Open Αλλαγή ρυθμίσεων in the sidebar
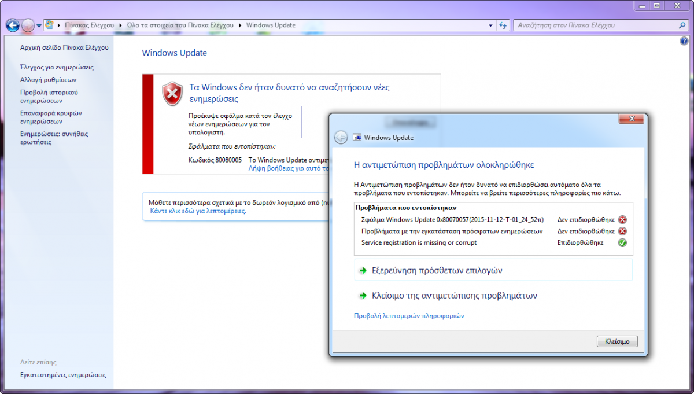This screenshot has height=394, width=694. [48, 80]
